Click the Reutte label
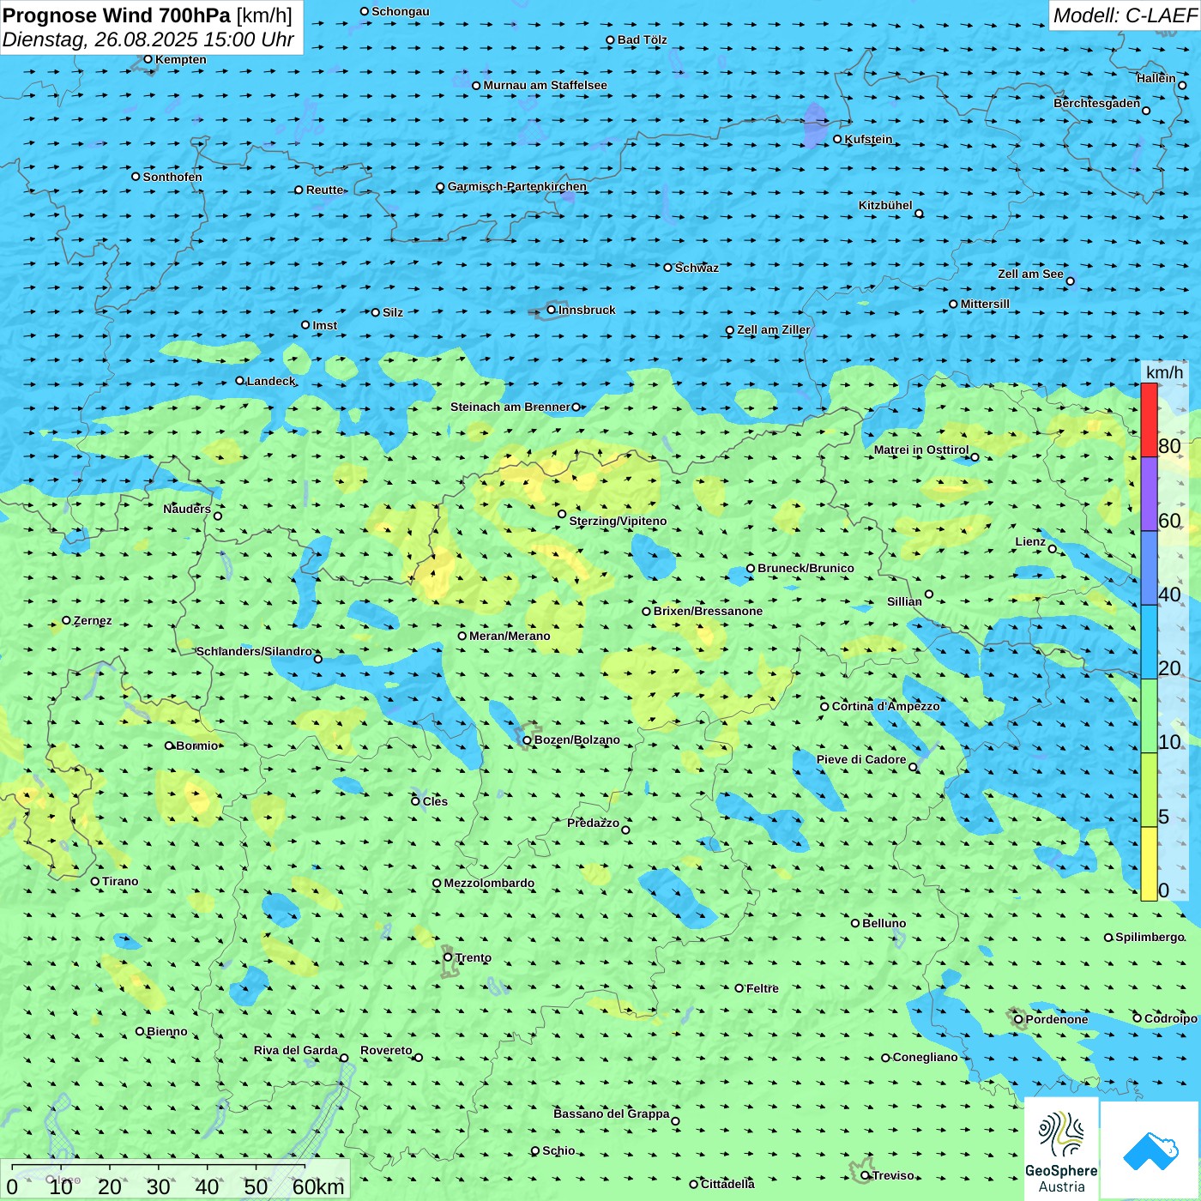1201x1201 pixels. pyautogui.click(x=325, y=190)
